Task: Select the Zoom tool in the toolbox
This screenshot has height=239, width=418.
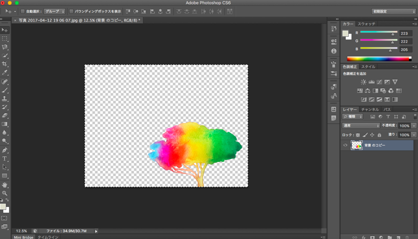Action: coord(4,193)
